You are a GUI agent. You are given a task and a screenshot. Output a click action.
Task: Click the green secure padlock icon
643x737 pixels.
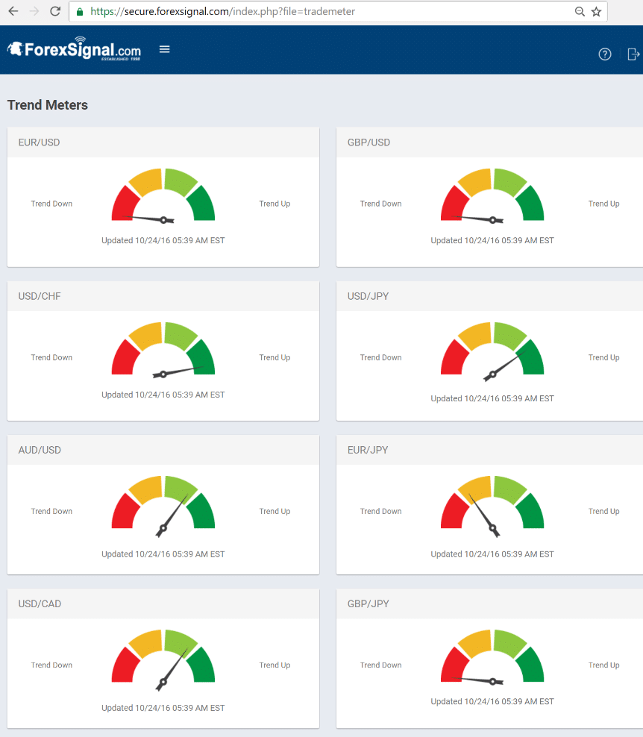(80, 12)
